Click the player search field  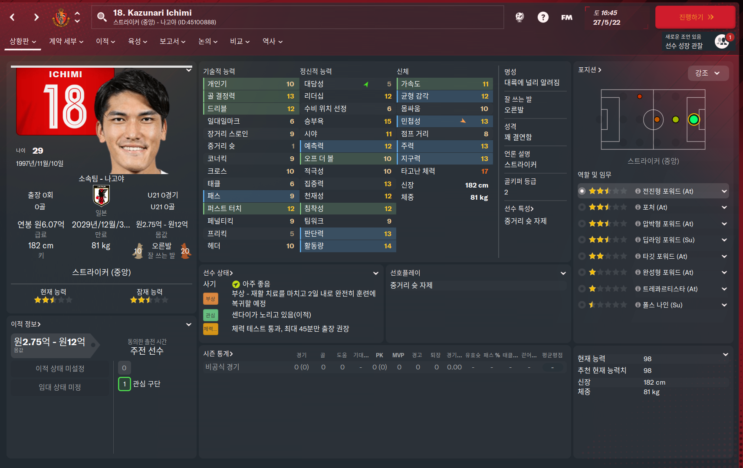[x=298, y=17]
